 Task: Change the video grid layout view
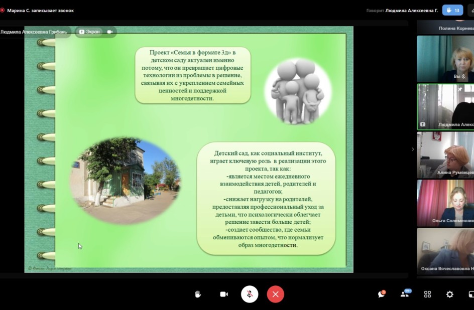[x=427, y=294]
